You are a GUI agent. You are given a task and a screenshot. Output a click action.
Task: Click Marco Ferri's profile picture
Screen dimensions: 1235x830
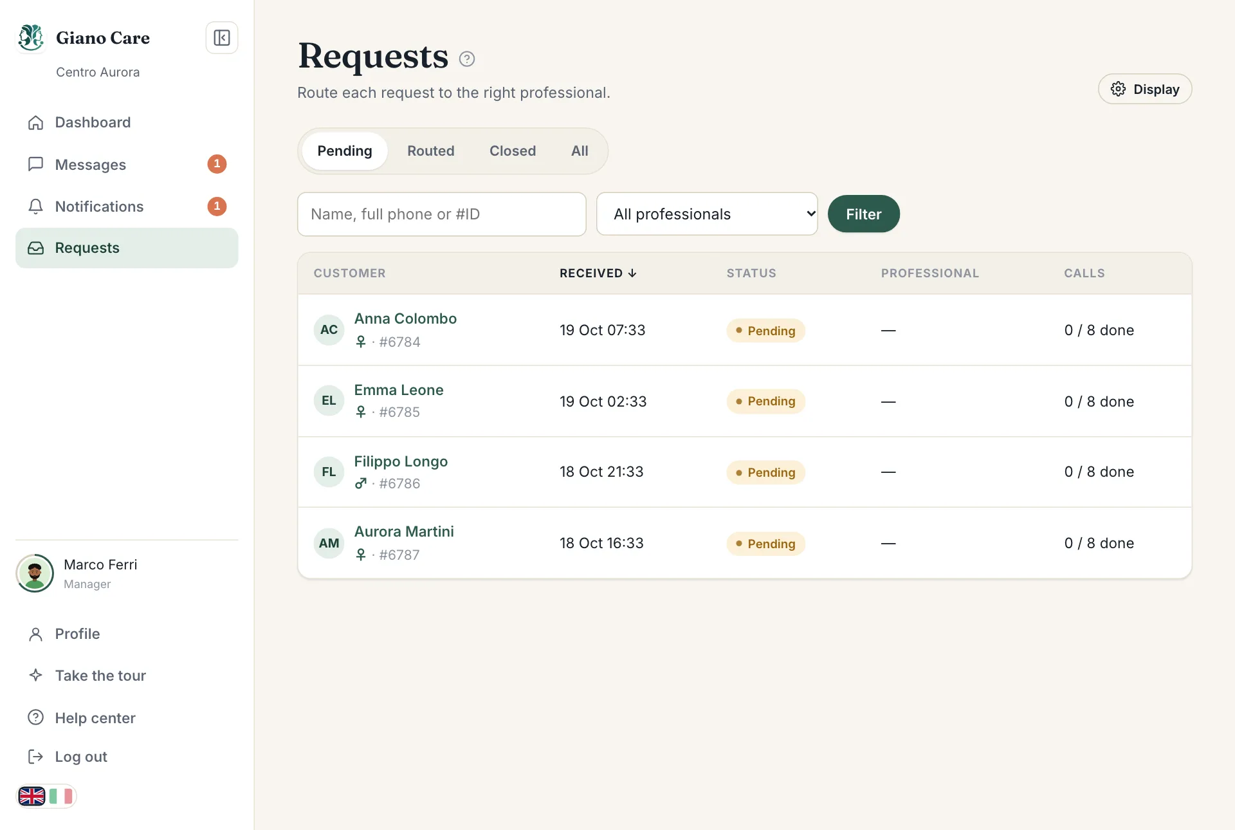(x=35, y=573)
